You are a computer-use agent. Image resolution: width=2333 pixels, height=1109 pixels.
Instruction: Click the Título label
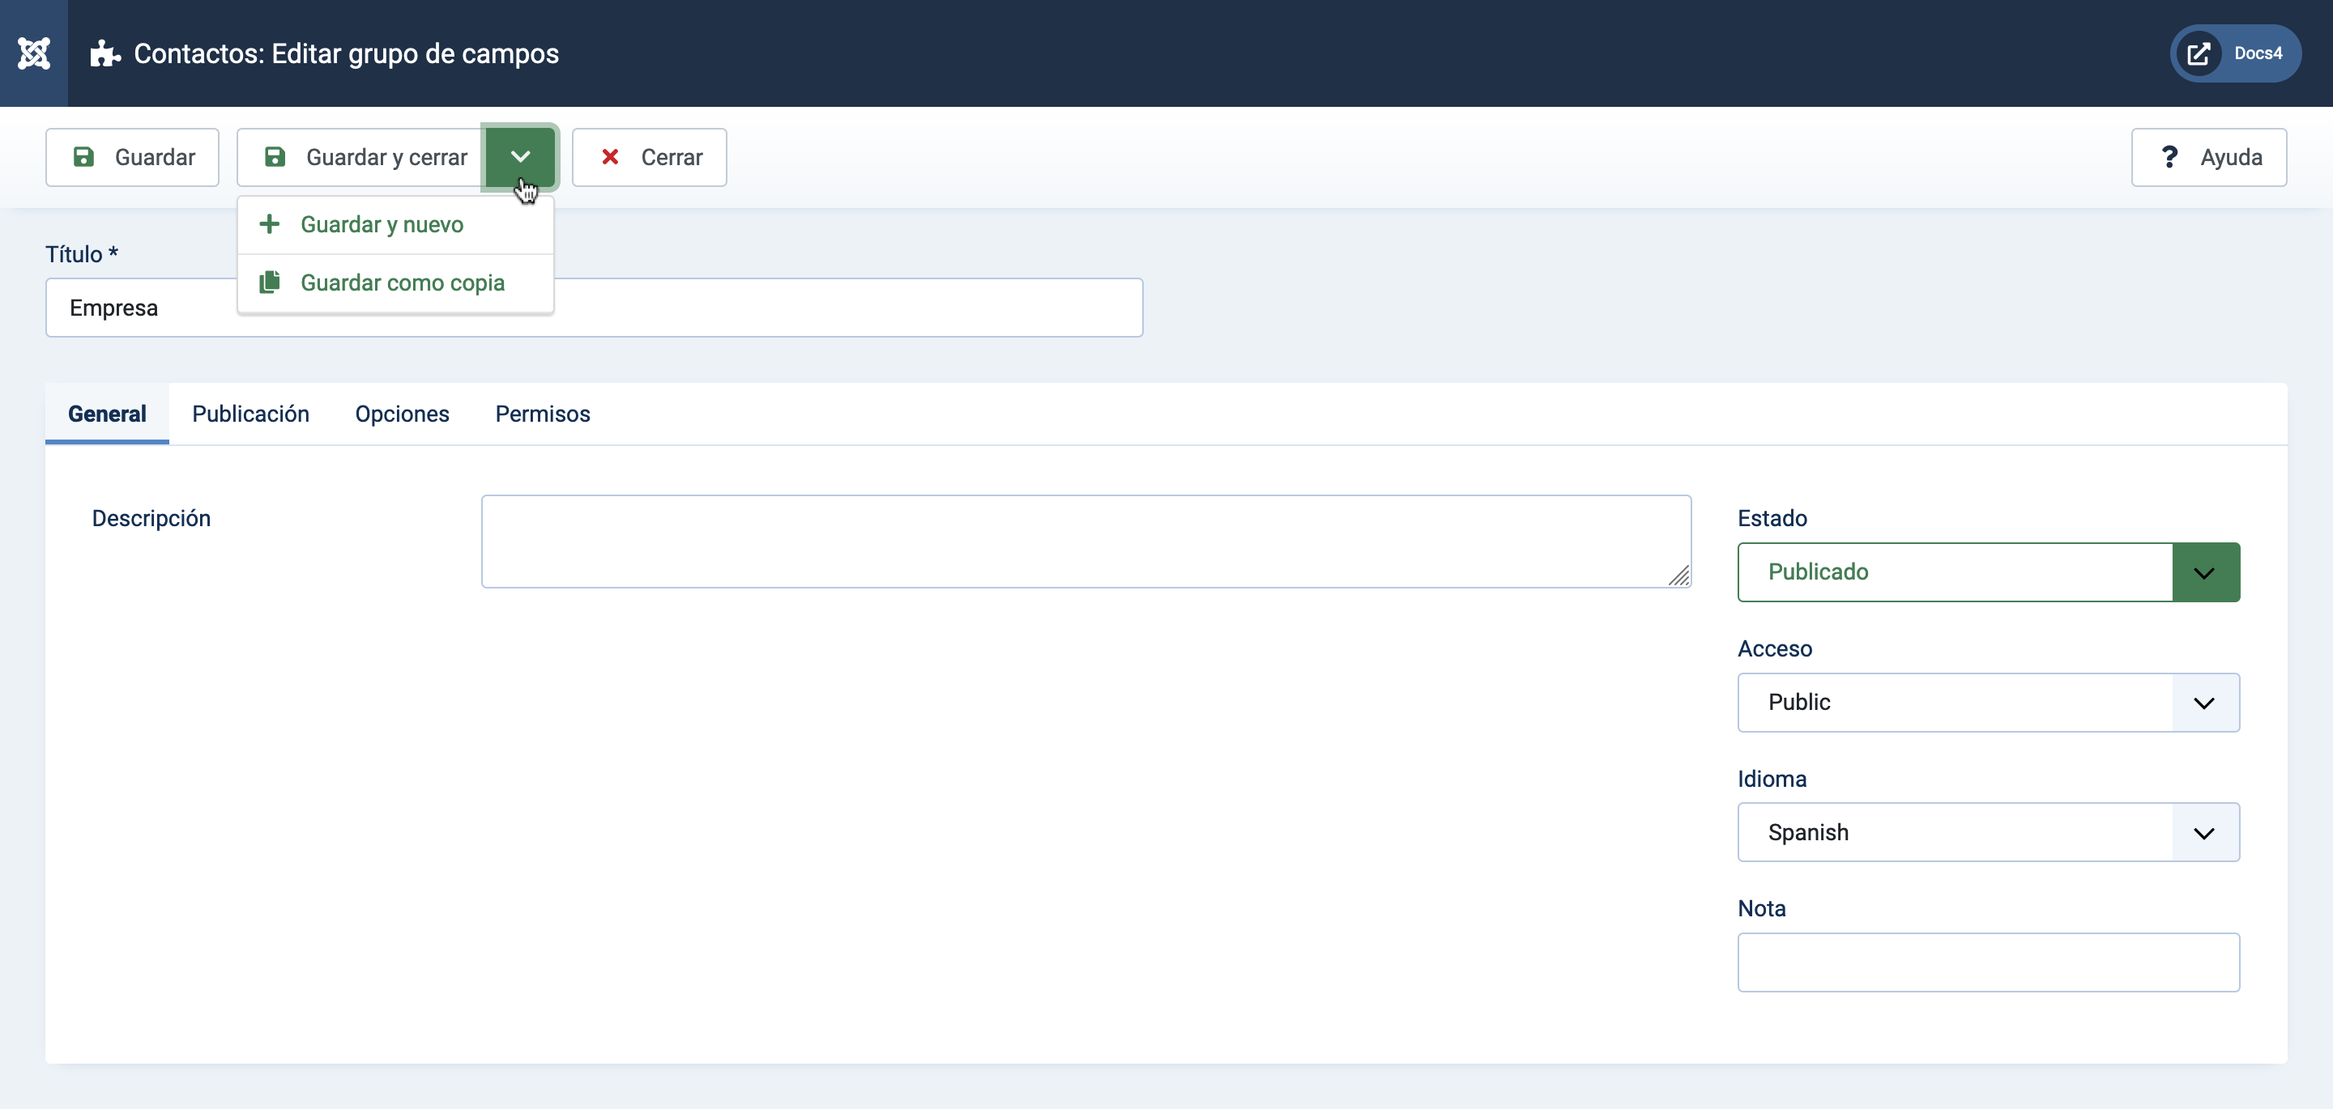pos(82,254)
